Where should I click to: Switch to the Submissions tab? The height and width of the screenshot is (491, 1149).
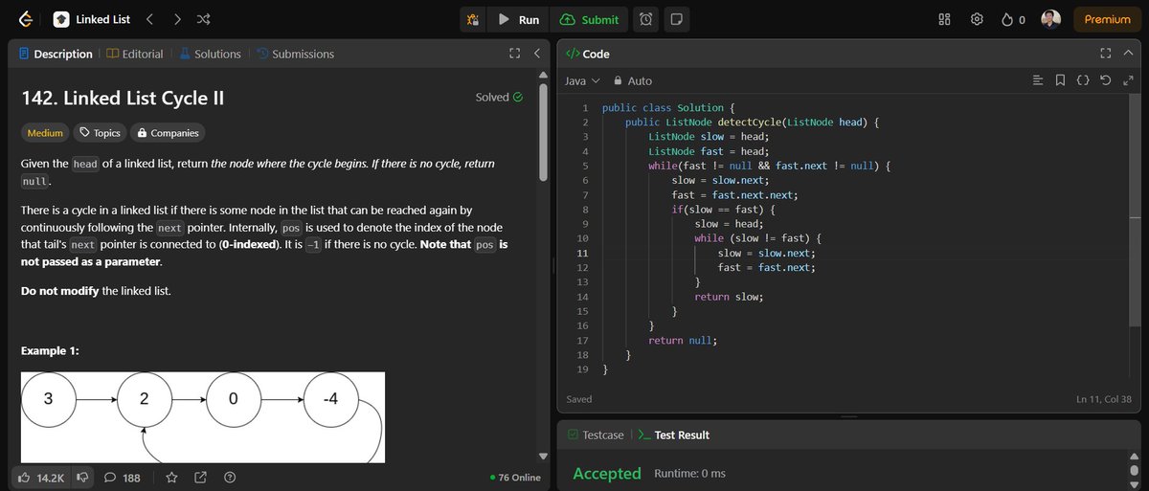pos(295,55)
